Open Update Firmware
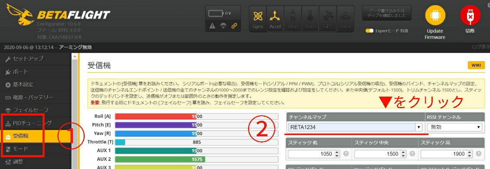The height and width of the screenshot is (169, 490). [x=434, y=23]
